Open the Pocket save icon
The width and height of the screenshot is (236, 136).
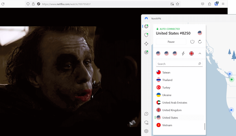[x=203, y=4]
